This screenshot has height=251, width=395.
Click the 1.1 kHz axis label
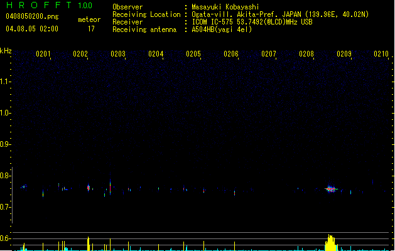5,82
